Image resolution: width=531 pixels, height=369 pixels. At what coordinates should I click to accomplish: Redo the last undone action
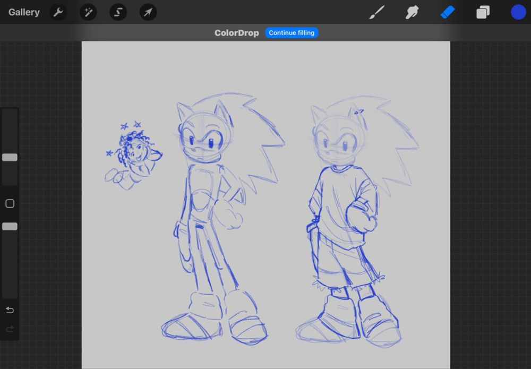pos(10,328)
